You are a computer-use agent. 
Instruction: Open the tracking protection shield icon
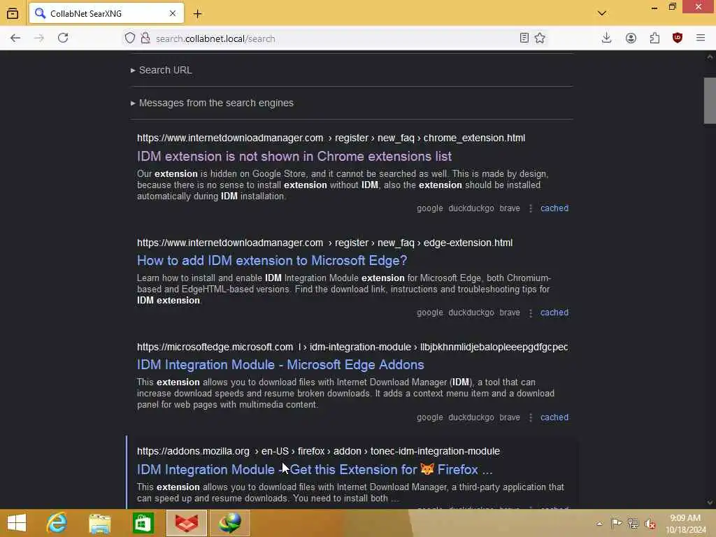[130, 38]
